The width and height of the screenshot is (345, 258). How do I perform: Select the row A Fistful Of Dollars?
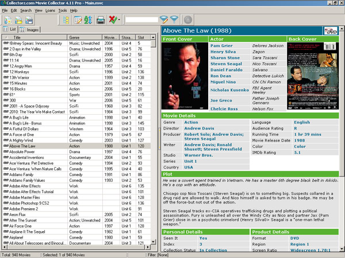click(x=76, y=129)
